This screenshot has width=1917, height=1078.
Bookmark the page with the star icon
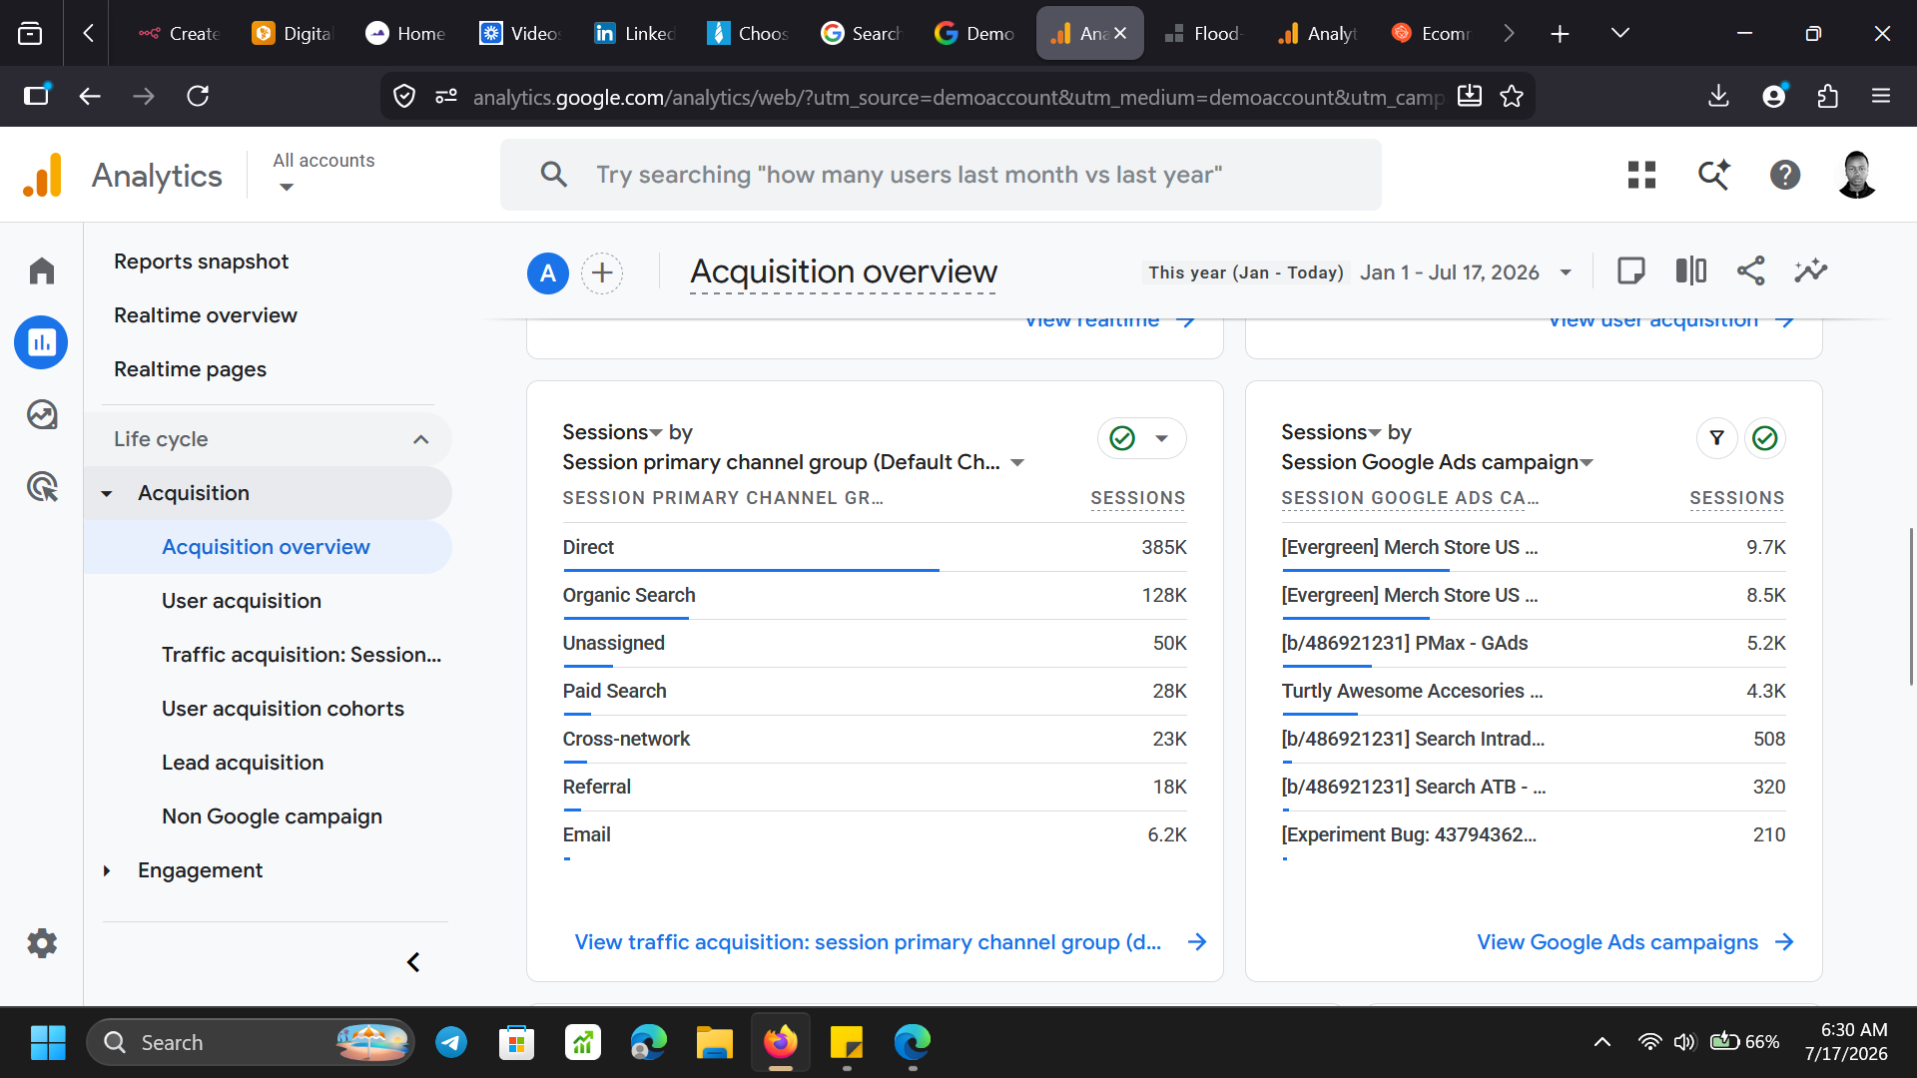[x=1512, y=96]
